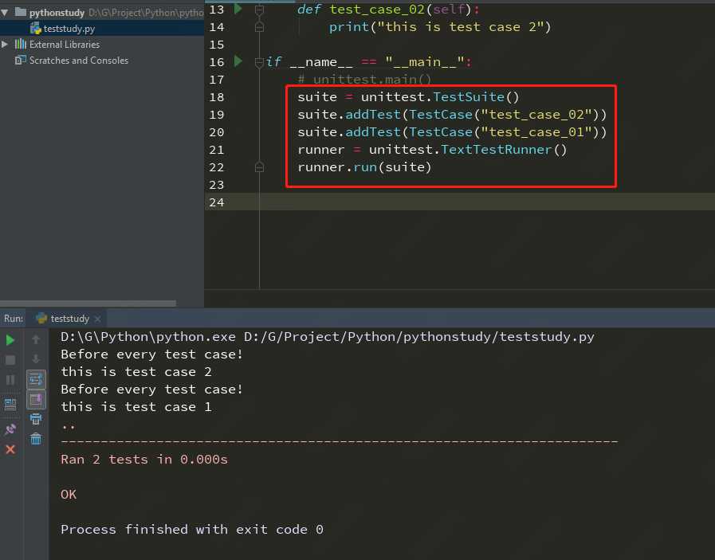Select Scratches and Consoles in project tree

coord(78,61)
